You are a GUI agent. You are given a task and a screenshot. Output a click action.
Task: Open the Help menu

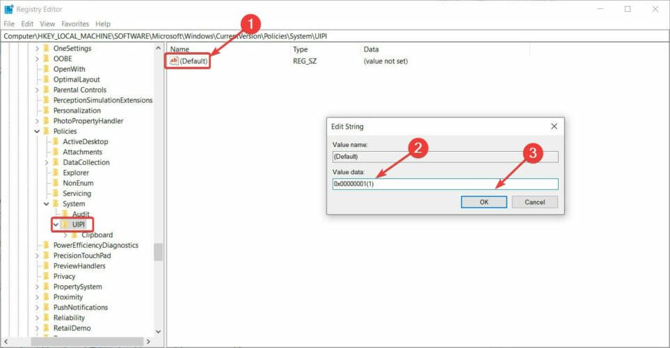point(102,24)
